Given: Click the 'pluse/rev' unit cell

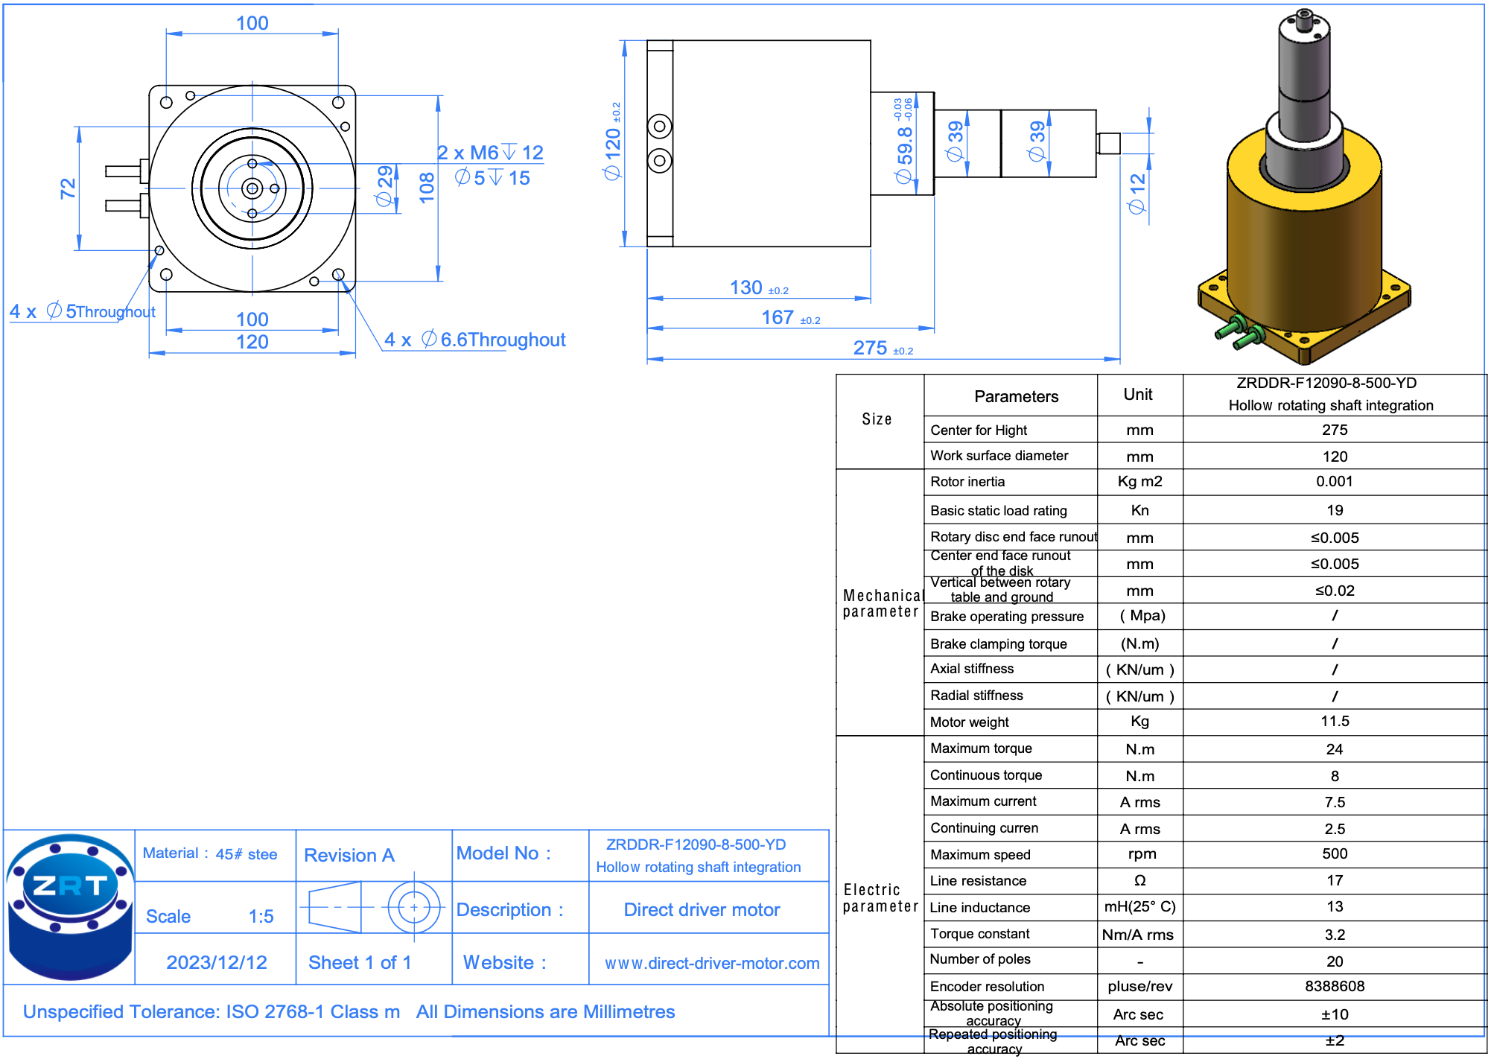Looking at the screenshot, I should (x=1140, y=986).
